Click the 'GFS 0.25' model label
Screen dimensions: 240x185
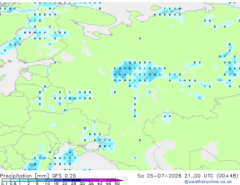coord(64,176)
